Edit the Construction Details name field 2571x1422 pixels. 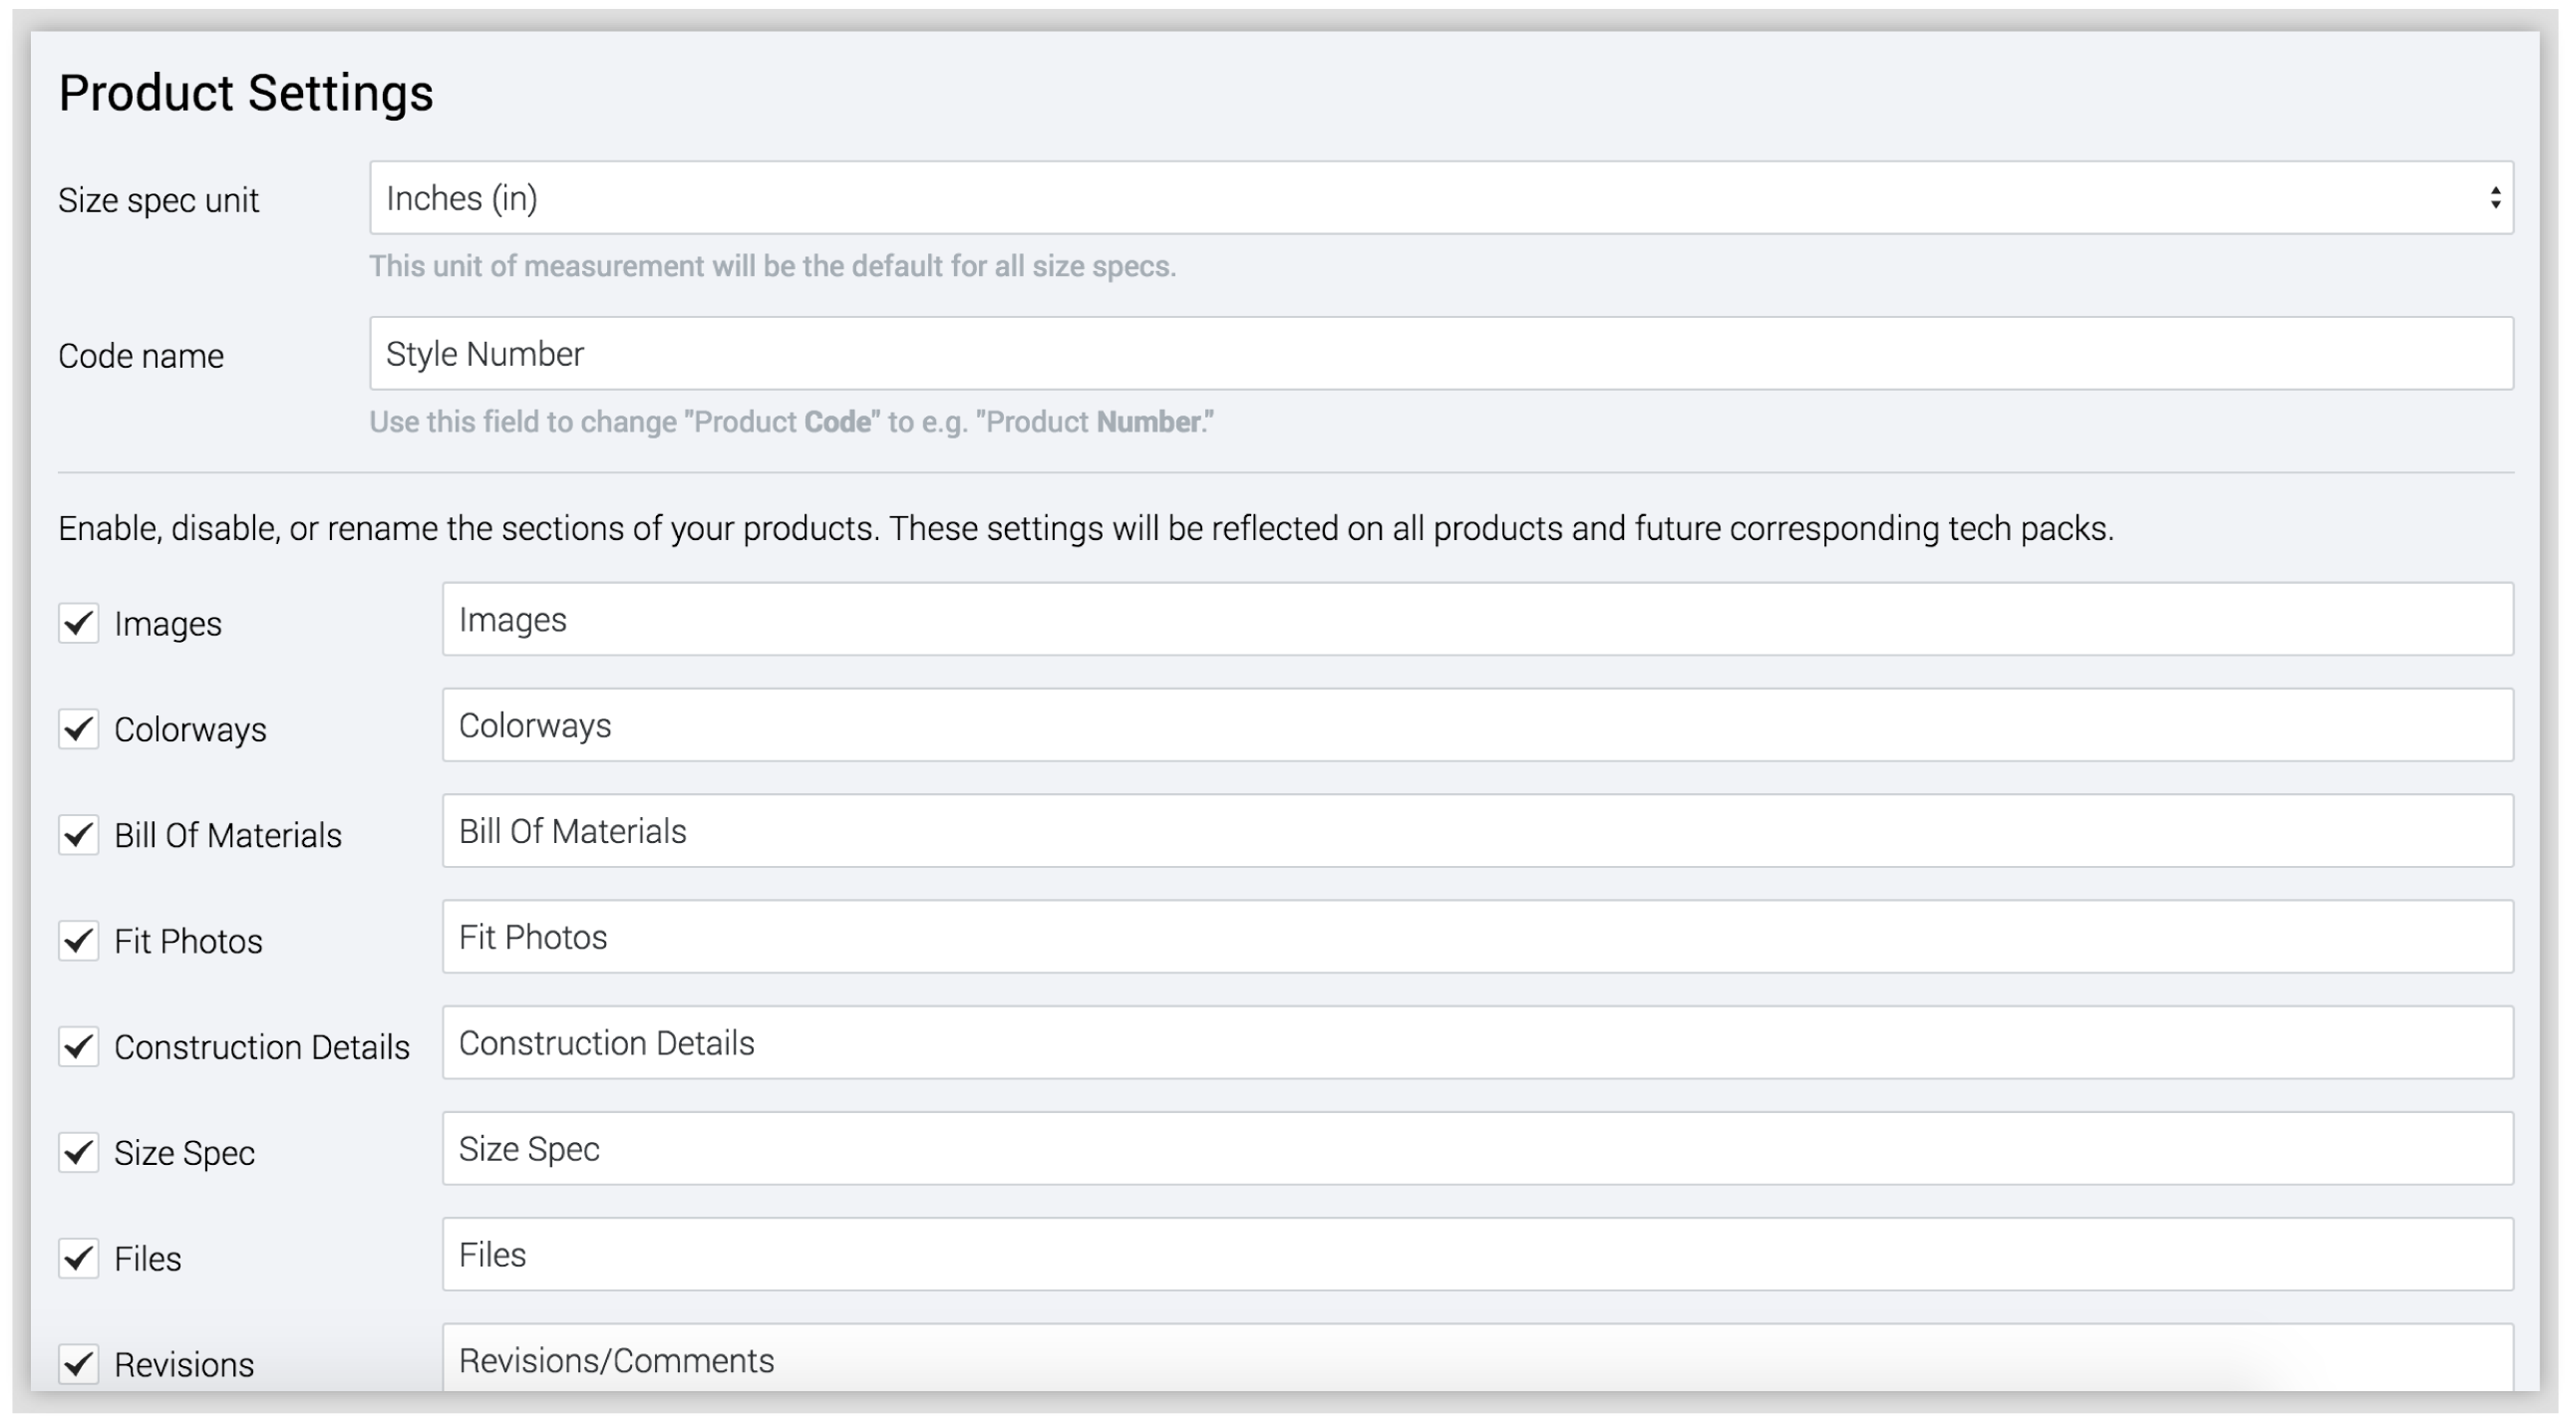(1477, 1042)
